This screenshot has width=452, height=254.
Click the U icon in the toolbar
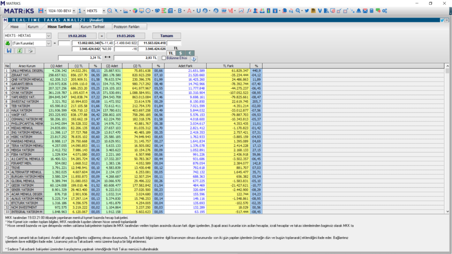coord(198,11)
